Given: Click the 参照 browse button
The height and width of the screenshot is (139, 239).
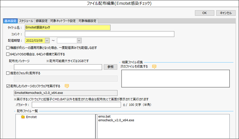Looking at the screenshot, I should tap(110, 67).
